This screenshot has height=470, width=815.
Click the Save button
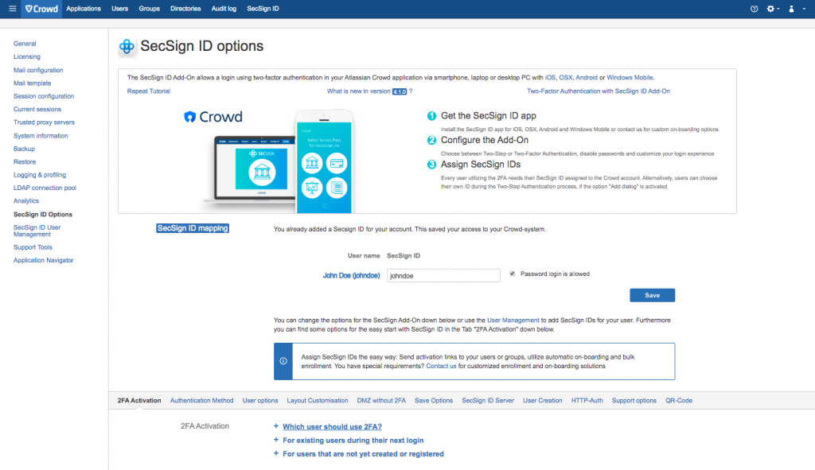click(x=652, y=295)
